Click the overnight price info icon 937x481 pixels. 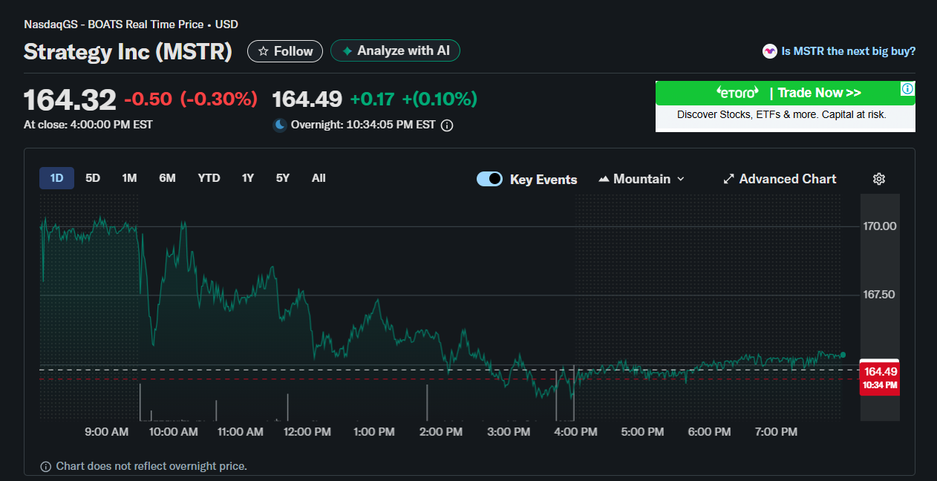[x=447, y=125]
